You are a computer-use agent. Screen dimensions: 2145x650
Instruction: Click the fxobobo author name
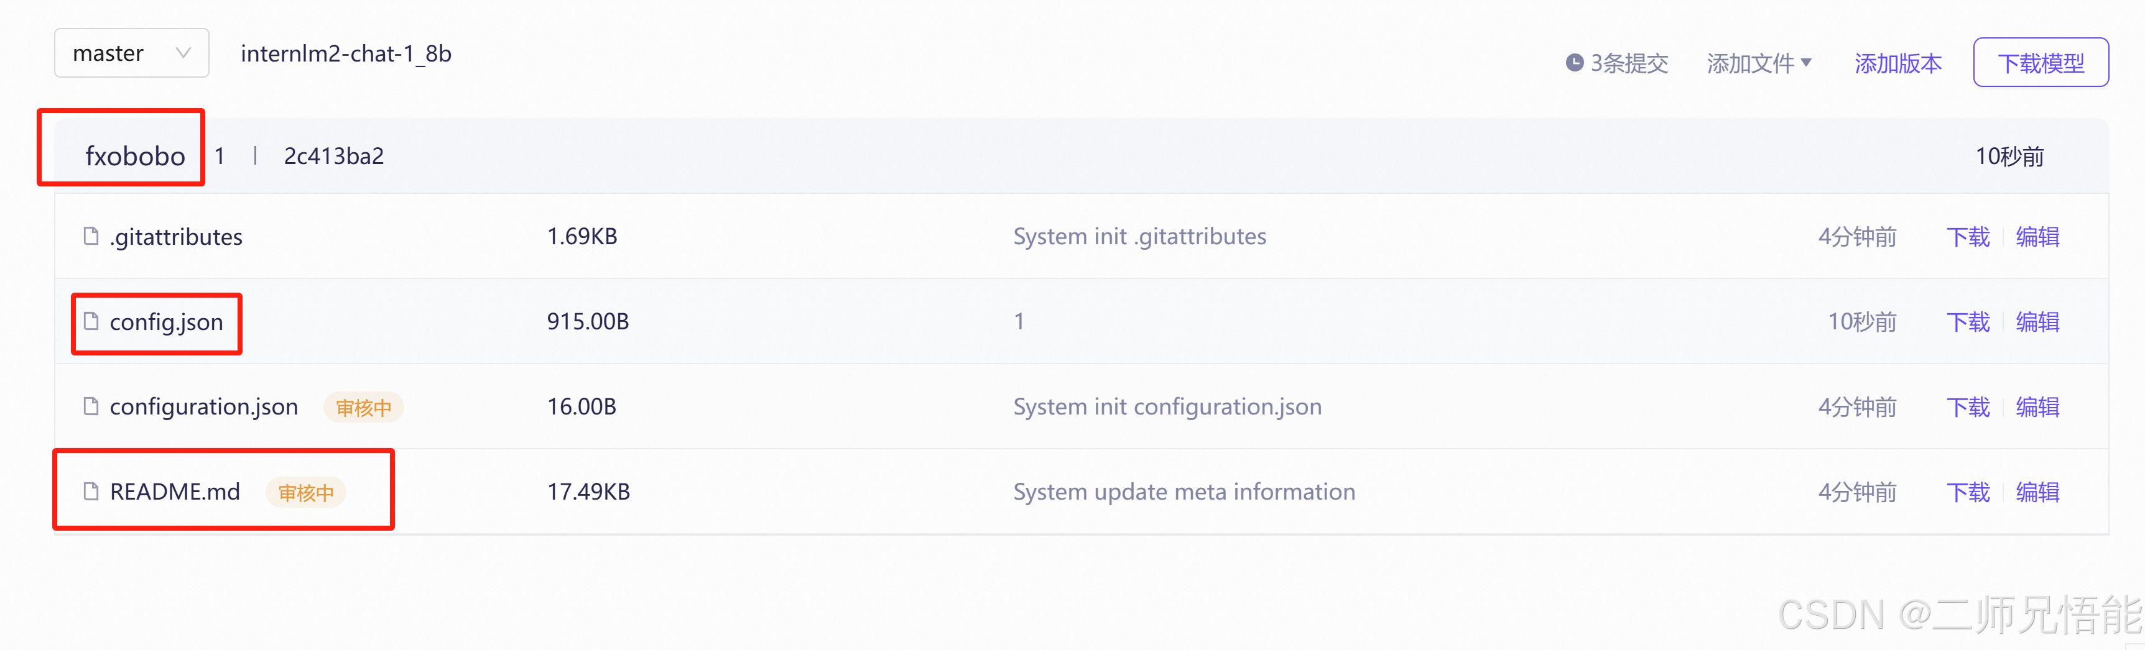pyautogui.click(x=135, y=155)
